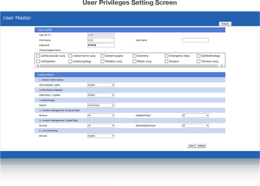The height and width of the screenshot is (186, 260).
Task: Check the orthopedics checkbox
Action: pyautogui.click(x=38, y=61)
